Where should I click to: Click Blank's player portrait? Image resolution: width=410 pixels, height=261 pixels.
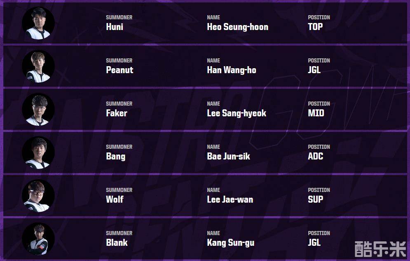[38, 239]
